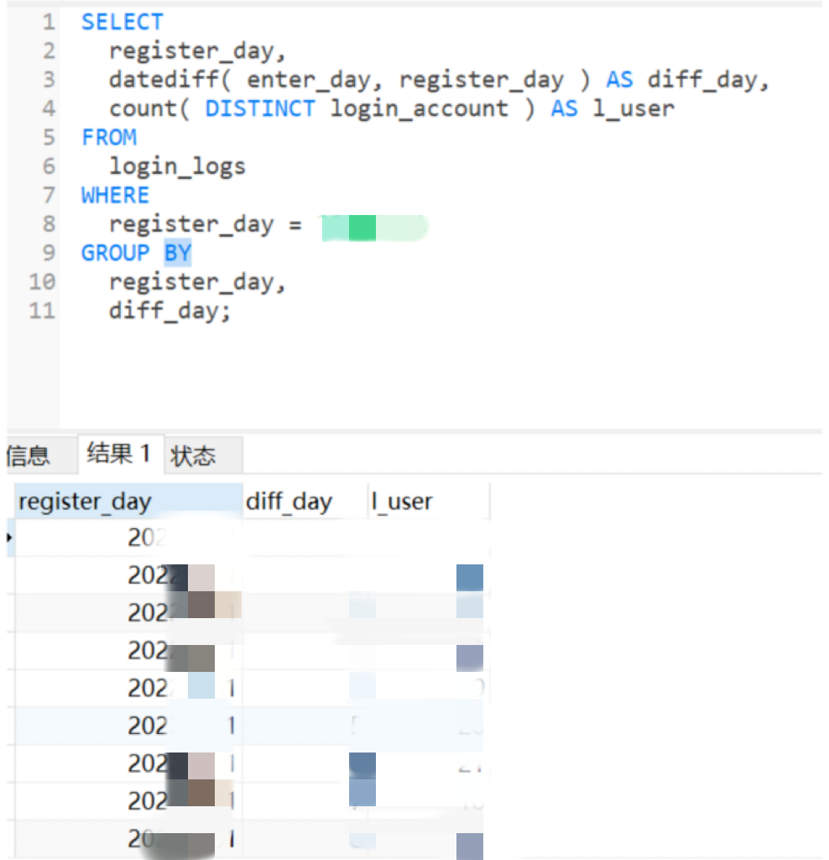Image resolution: width=829 pixels, height=860 pixels.
Task: Click line number 10 in the gutter
Action: [x=42, y=282]
